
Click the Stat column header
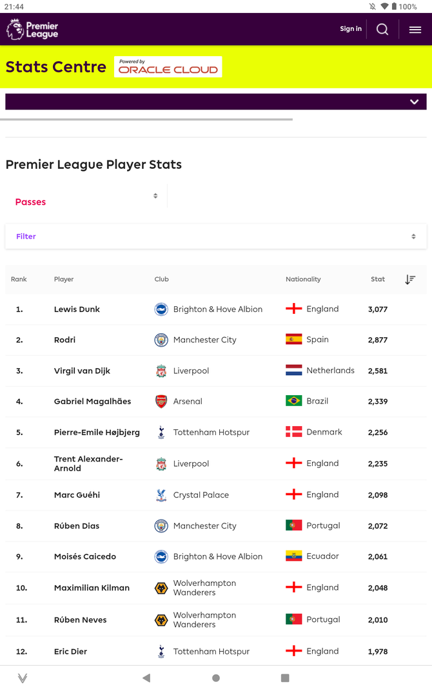(x=378, y=279)
